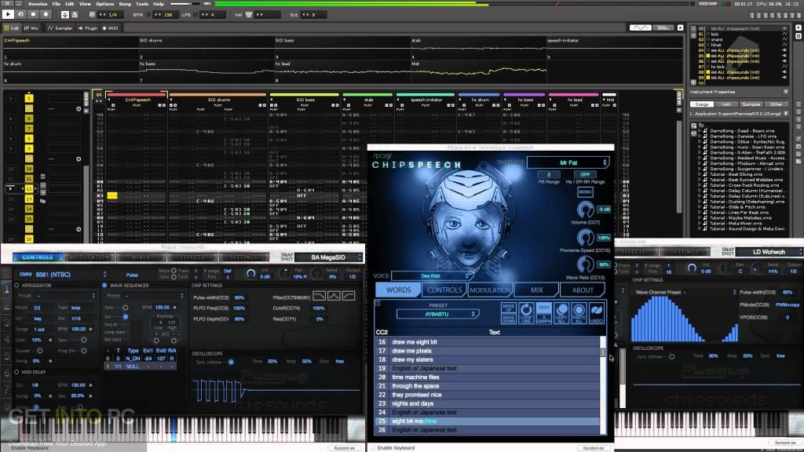The height and width of the screenshot is (452, 804).
Task: Click the Stop playback button
Action: pos(33,15)
